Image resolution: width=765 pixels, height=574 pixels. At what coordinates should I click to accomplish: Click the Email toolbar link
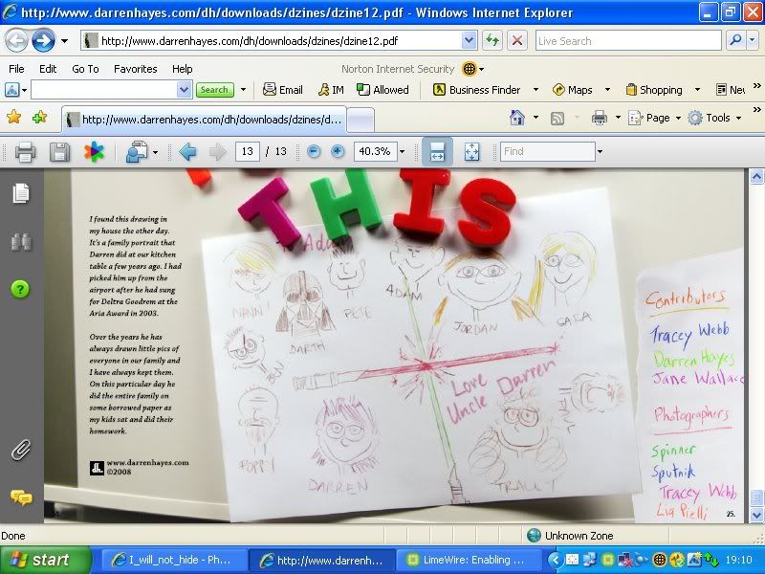click(x=282, y=90)
